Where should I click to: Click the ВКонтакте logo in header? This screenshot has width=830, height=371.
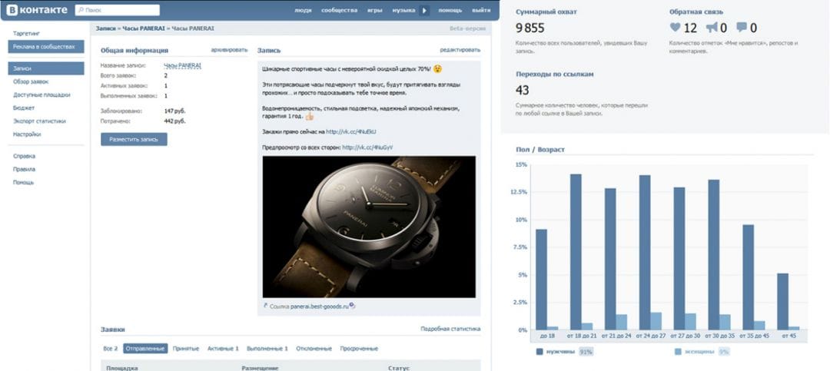click(37, 10)
